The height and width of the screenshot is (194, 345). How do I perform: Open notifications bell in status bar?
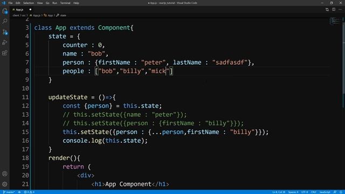tap(341, 192)
